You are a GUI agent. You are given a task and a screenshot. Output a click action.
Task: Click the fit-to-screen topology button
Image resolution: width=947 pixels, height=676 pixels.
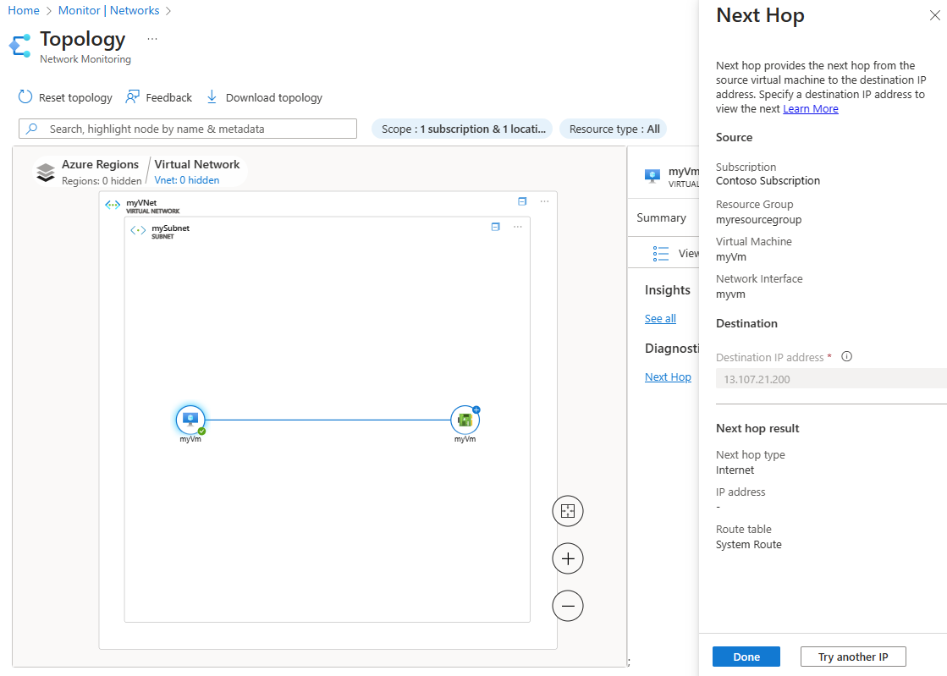(567, 511)
